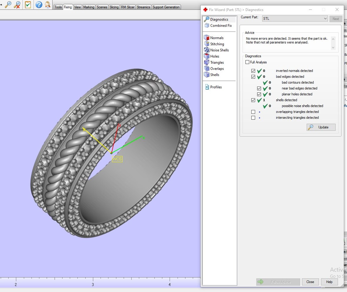Click the magnifier zoom tool icon
The image size is (347, 292).
8,5
